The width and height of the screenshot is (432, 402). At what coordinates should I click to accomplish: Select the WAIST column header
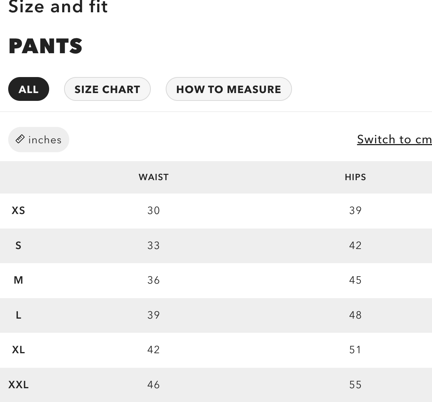(153, 177)
